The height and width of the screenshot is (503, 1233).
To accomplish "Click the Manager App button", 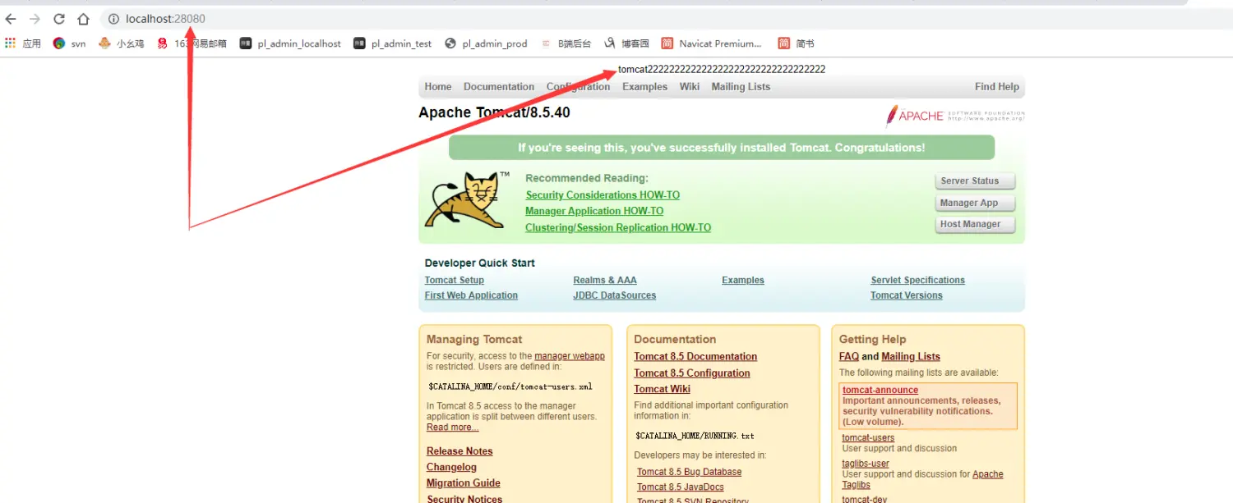I will coord(975,203).
